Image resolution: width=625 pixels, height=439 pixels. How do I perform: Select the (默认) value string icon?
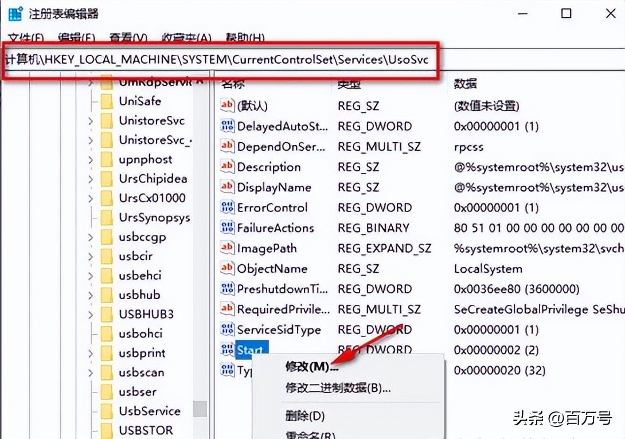coord(227,105)
